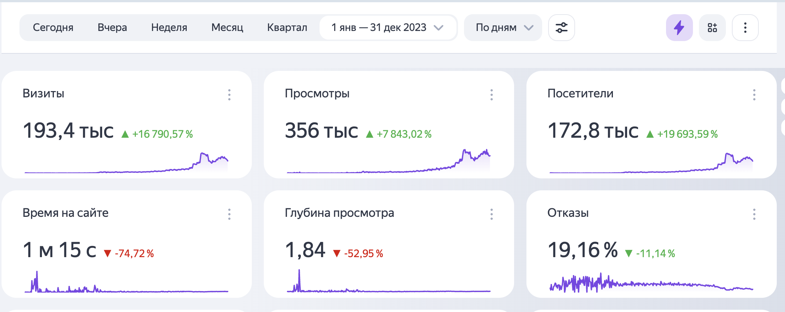Screen dimensions: 785x312
Task: Switch to the Квартал period
Action: [x=287, y=28]
